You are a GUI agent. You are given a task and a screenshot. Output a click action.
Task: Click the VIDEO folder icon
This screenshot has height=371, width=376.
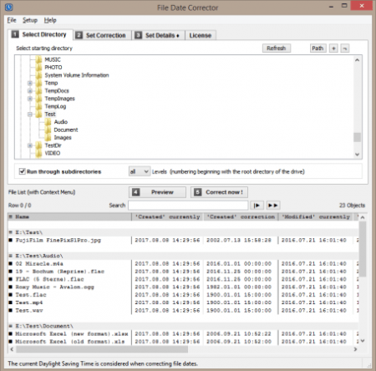click(x=38, y=153)
